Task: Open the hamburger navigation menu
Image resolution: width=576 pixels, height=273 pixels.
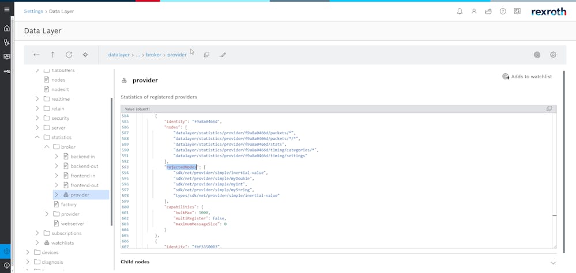Action: (x=7, y=10)
